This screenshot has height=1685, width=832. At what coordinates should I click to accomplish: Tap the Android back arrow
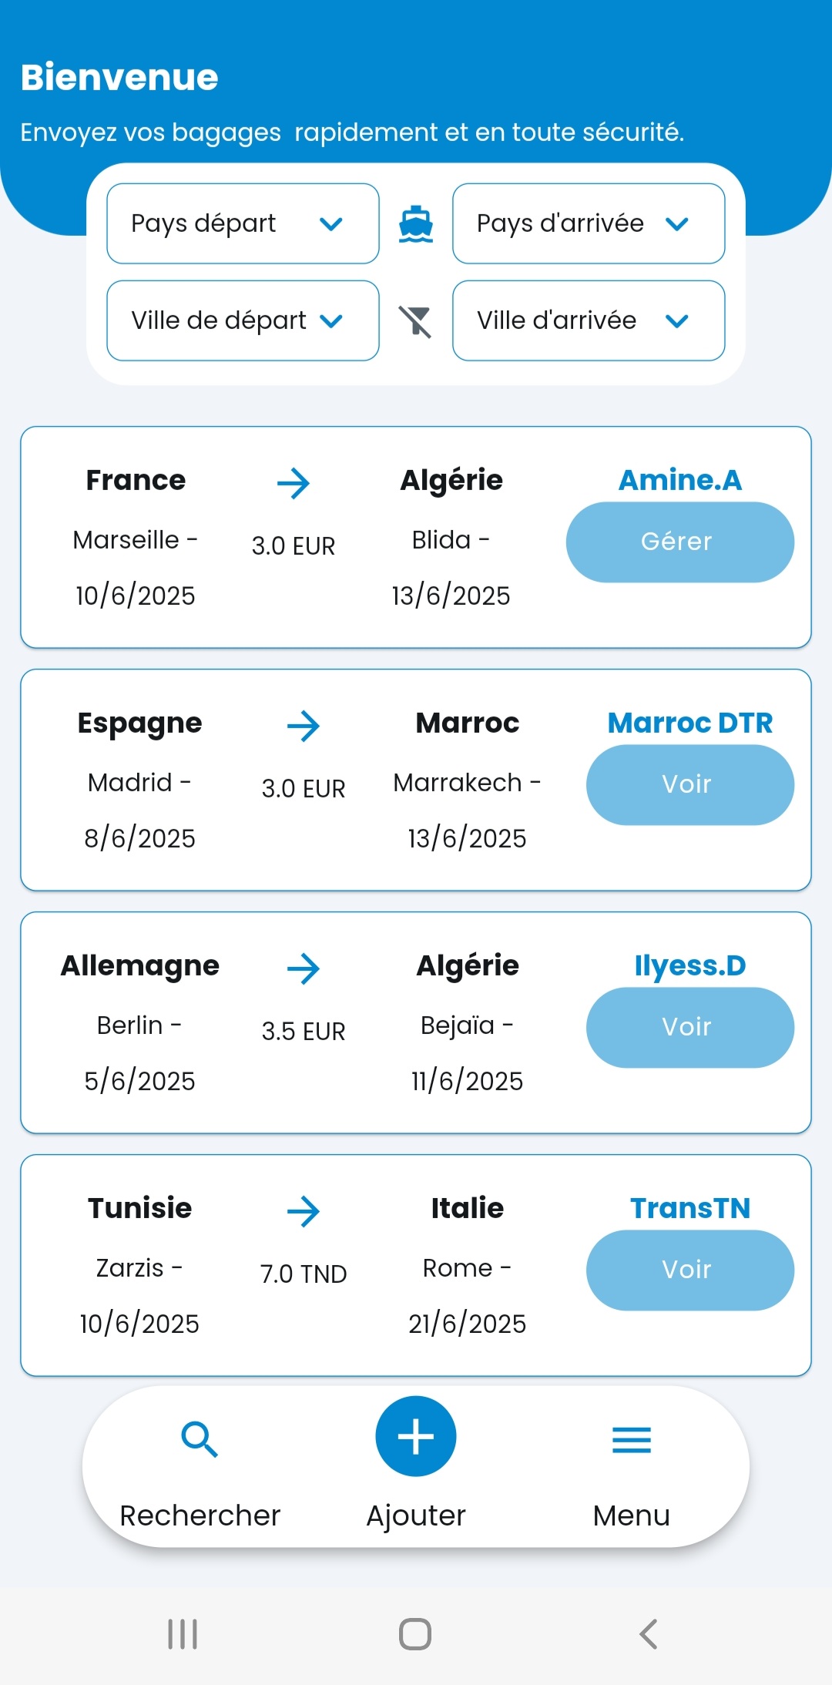click(649, 1633)
